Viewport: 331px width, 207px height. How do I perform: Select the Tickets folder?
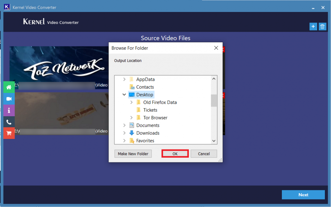pyautogui.click(x=151, y=110)
